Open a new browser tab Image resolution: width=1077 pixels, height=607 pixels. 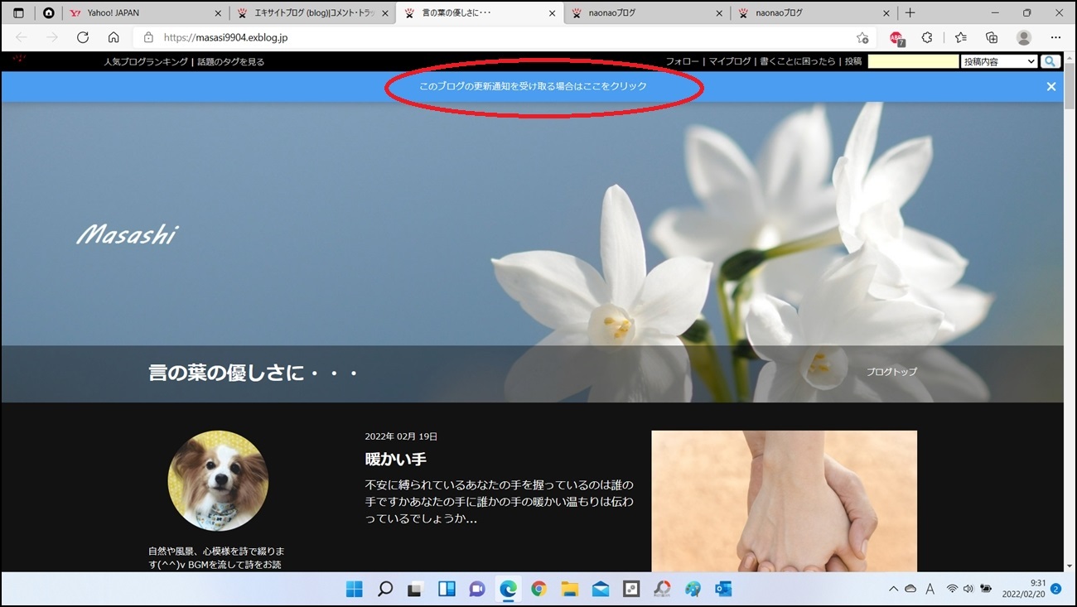910,13
